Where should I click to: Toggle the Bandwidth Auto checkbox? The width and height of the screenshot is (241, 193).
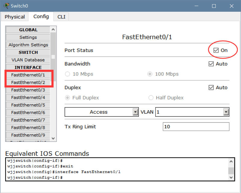[x=211, y=64]
